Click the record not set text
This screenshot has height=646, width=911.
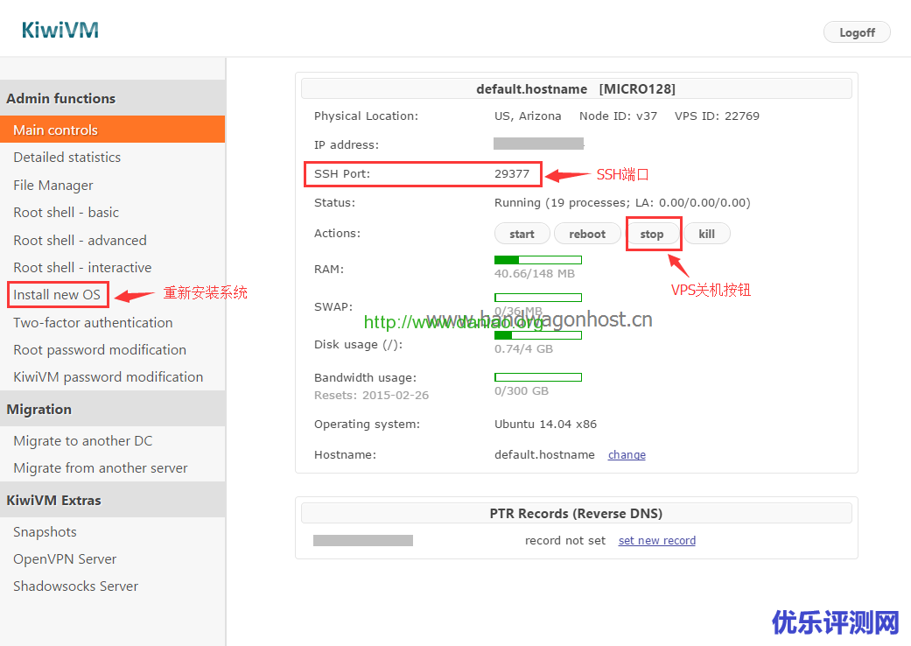pos(565,541)
